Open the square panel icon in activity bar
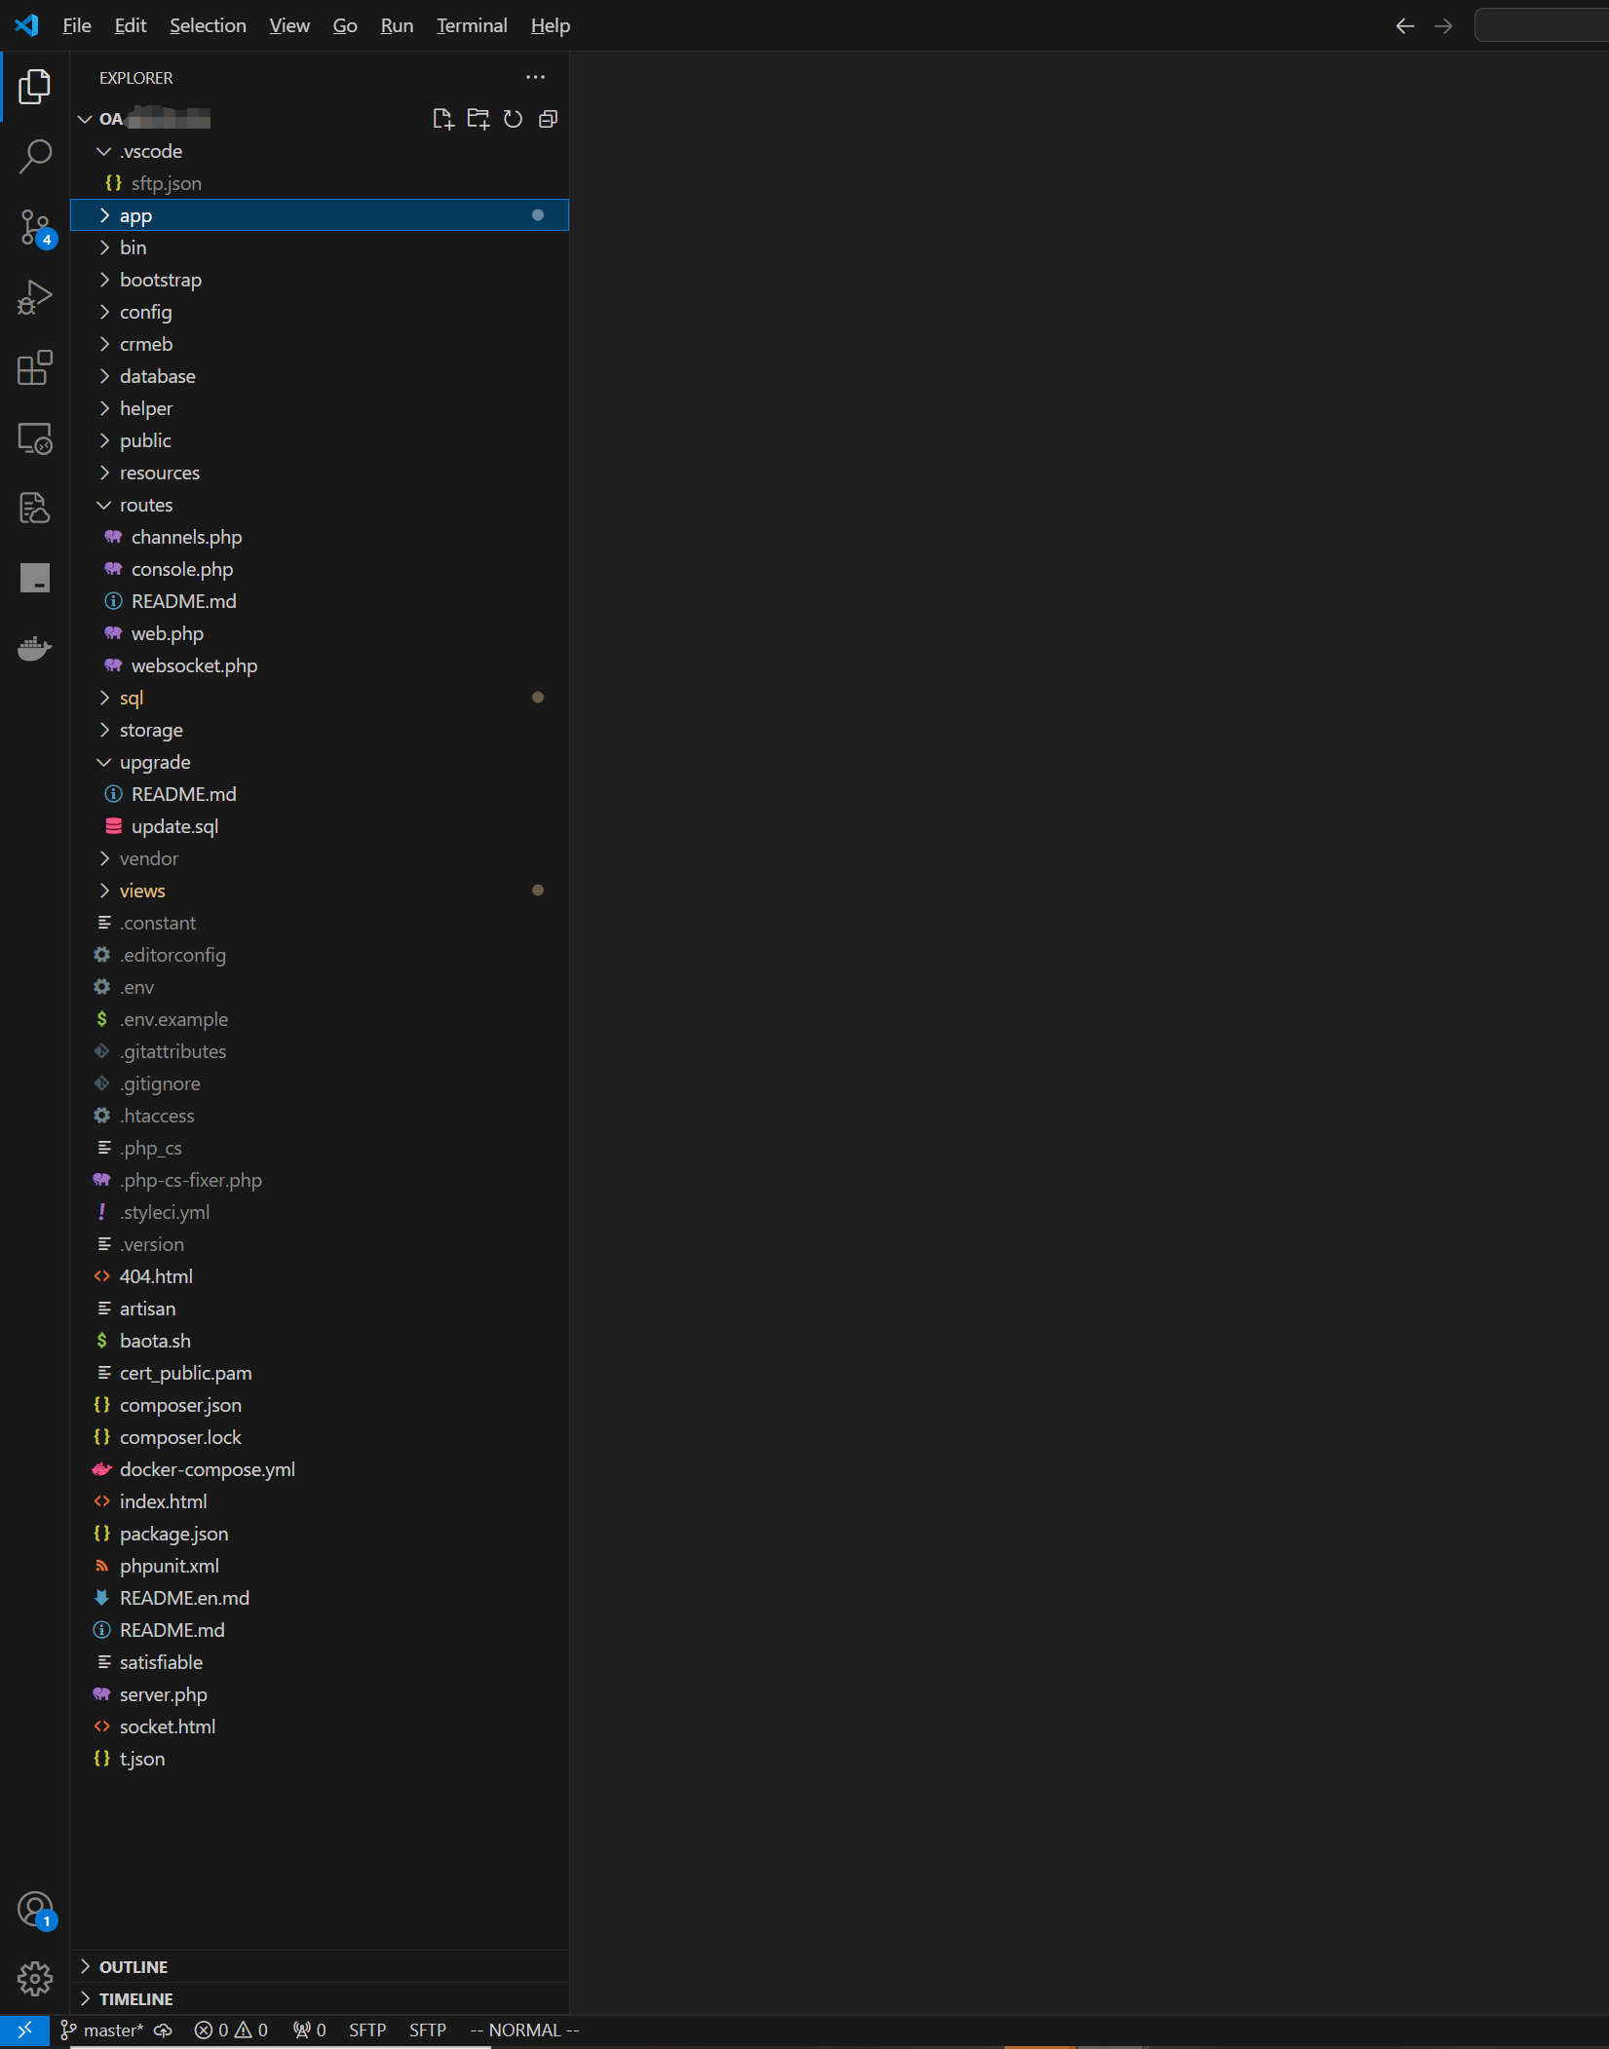The image size is (1609, 2049). point(35,578)
